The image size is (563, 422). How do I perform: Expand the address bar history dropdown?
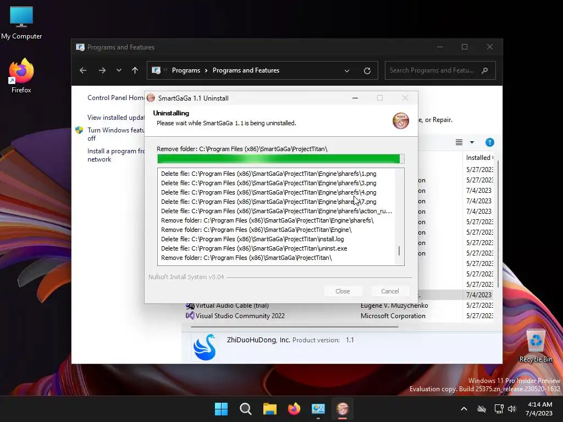coord(347,71)
